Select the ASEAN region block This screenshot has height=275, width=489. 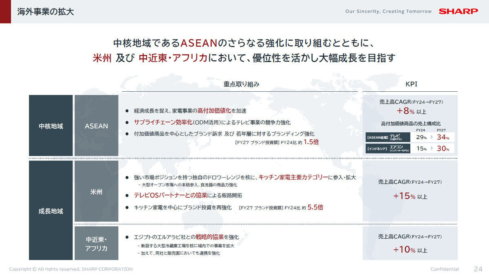(97, 125)
